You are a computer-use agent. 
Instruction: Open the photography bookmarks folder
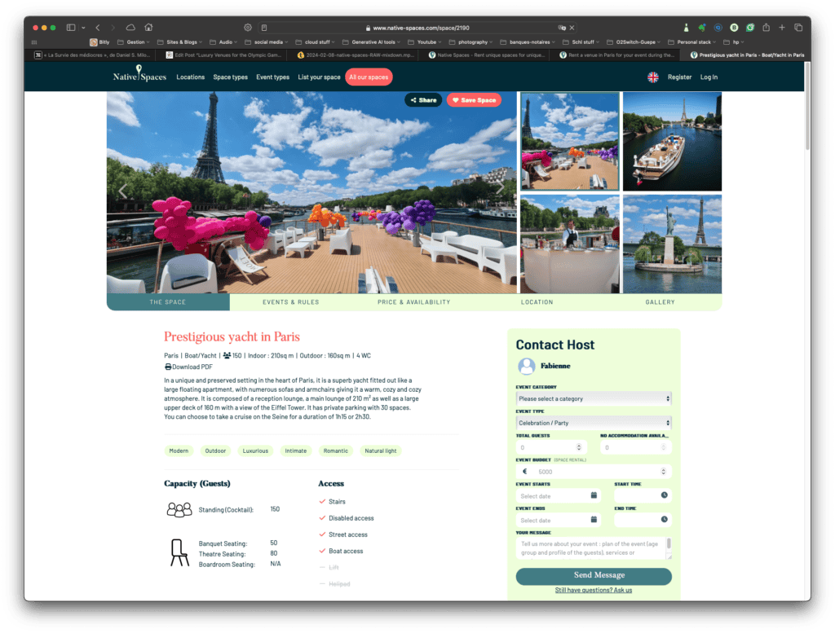[x=471, y=42]
